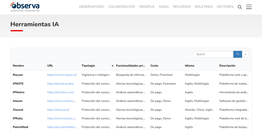Sort by the Nombre column header

[18, 66]
